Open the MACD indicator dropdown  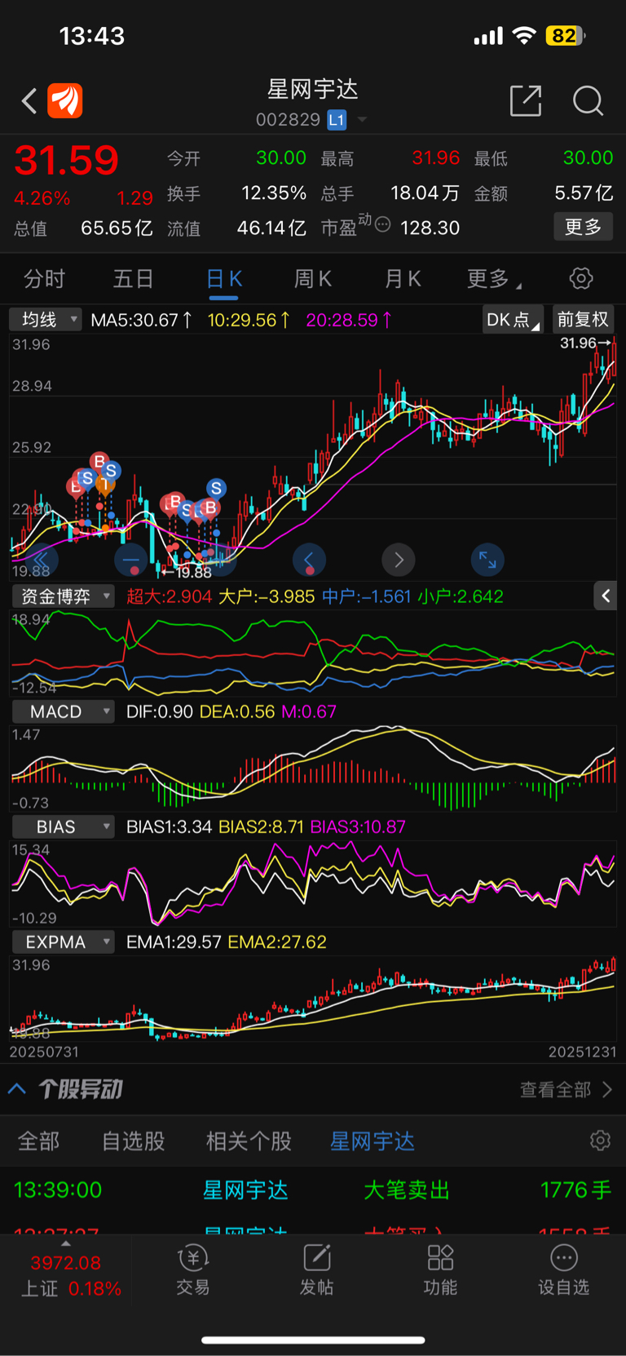pyautogui.click(x=64, y=711)
